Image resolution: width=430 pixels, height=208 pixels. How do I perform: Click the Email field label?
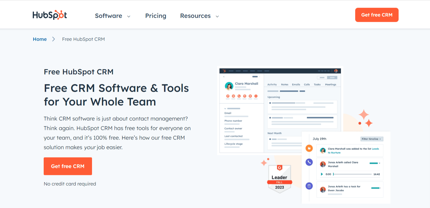228,113
